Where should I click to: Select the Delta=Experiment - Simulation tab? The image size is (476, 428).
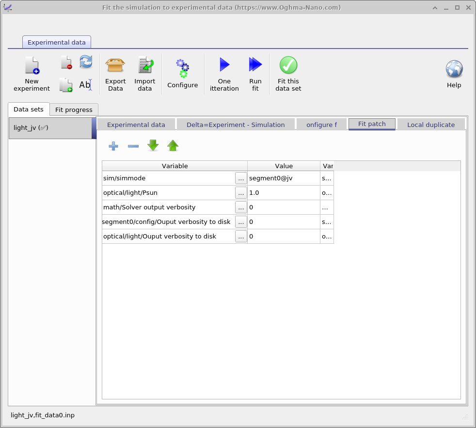pyautogui.click(x=236, y=125)
